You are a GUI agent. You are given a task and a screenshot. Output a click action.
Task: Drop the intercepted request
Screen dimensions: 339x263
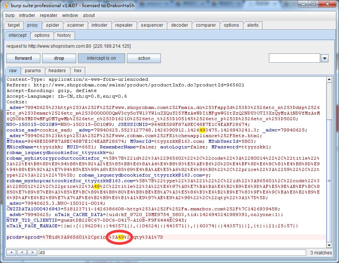tap(59, 58)
